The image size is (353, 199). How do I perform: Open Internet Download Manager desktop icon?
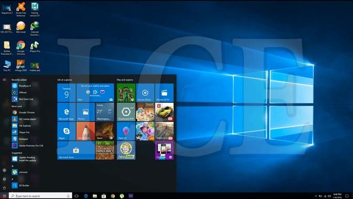(x=35, y=28)
